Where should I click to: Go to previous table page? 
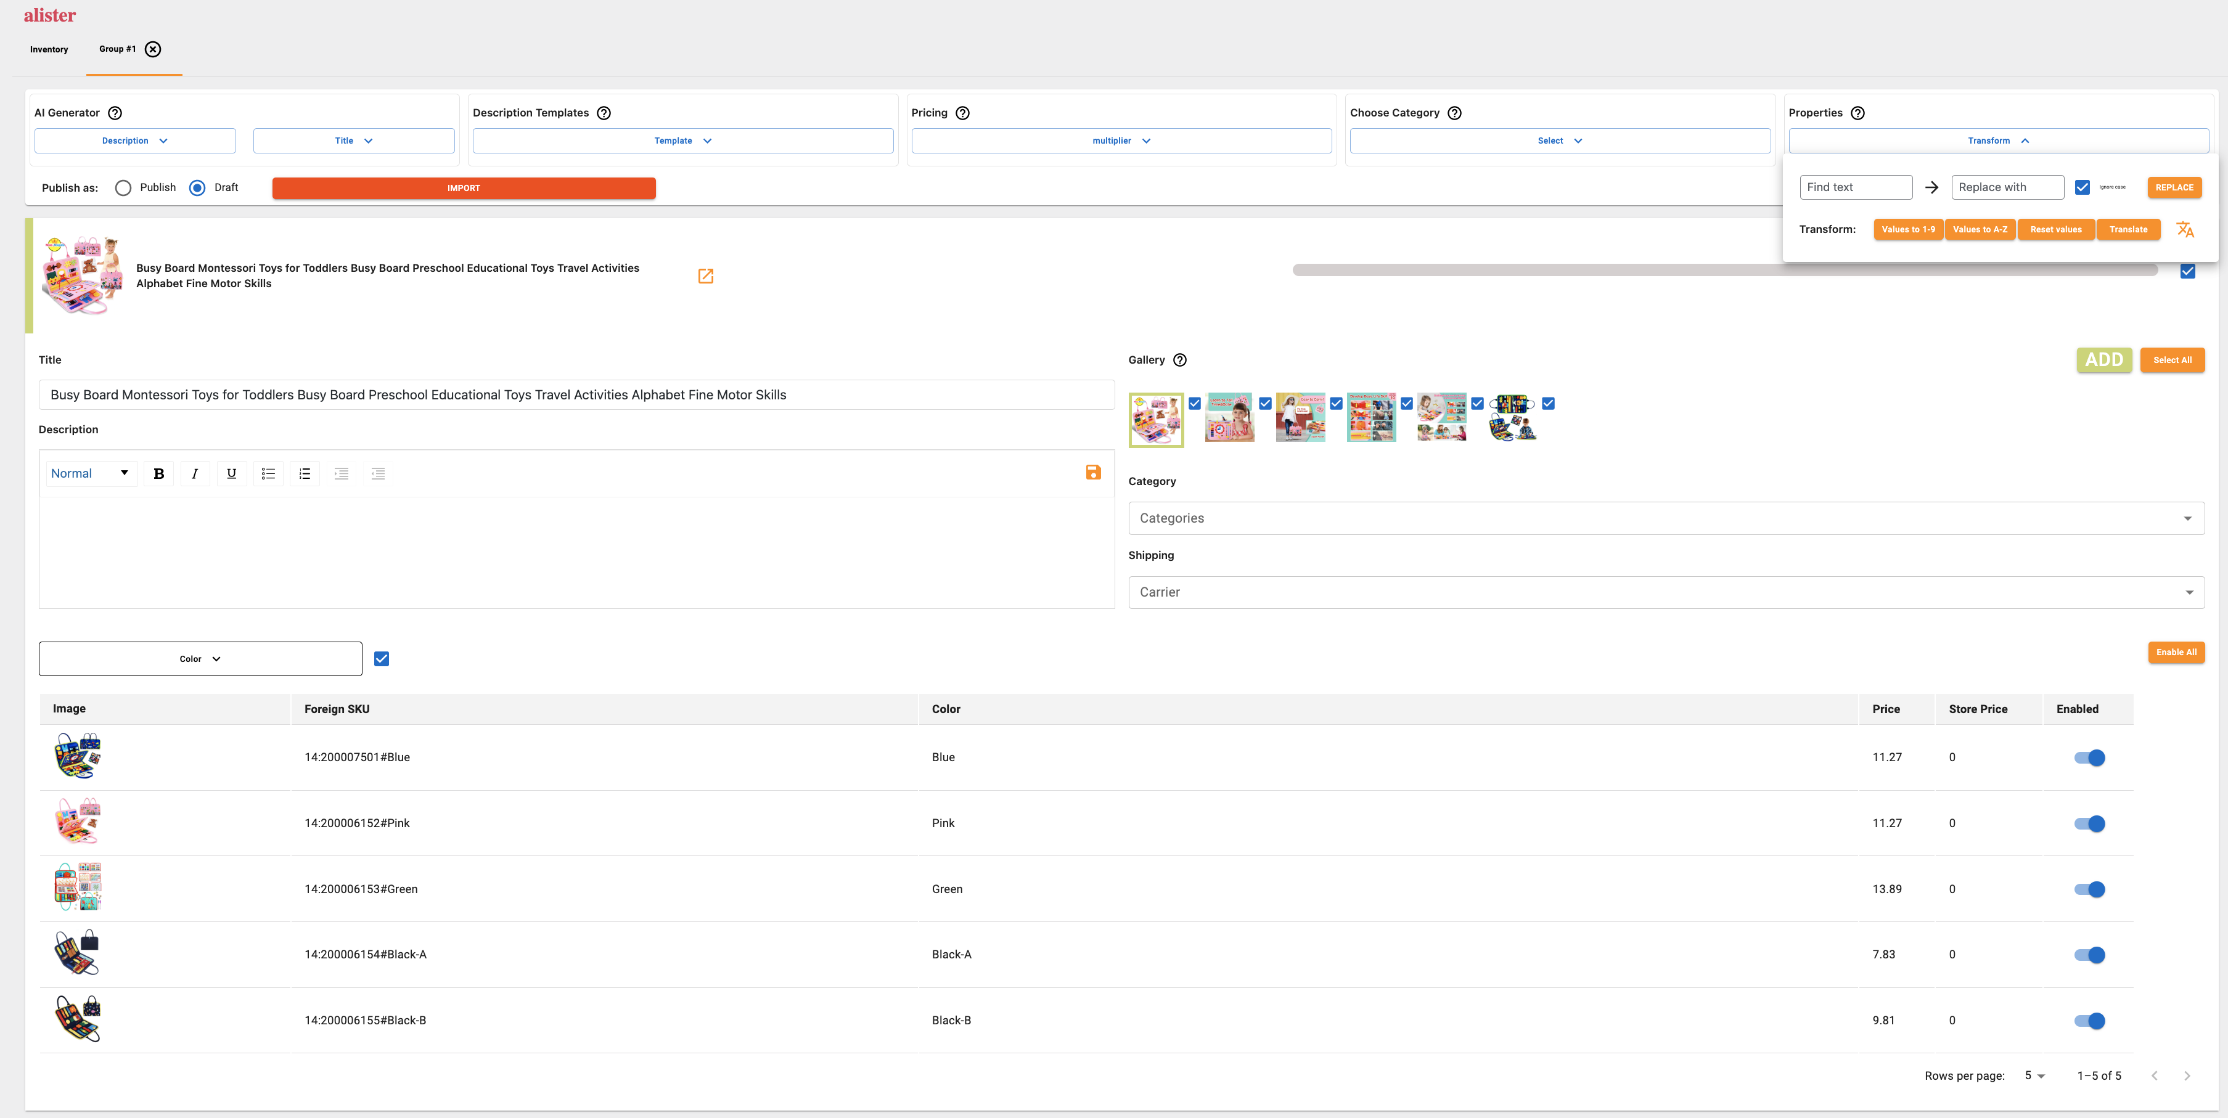click(x=2155, y=1075)
